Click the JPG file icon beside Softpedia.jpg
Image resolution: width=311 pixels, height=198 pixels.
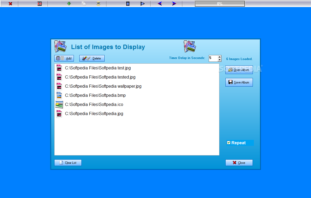(x=59, y=114)
